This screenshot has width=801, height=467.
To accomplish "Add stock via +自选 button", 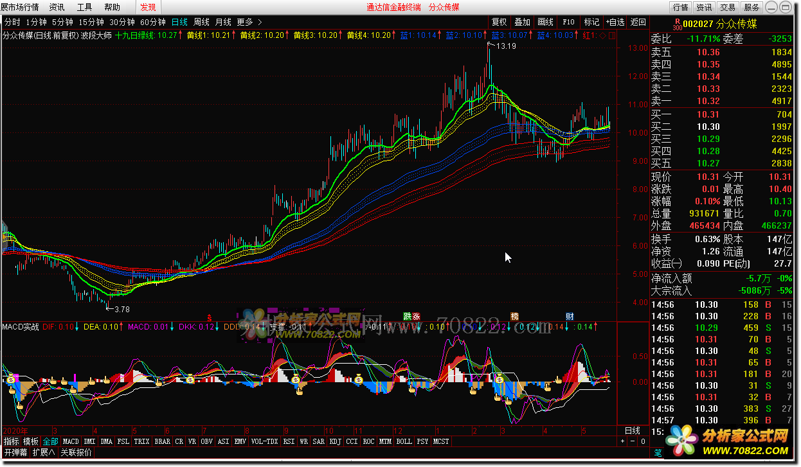I will [x=615, y=22].
